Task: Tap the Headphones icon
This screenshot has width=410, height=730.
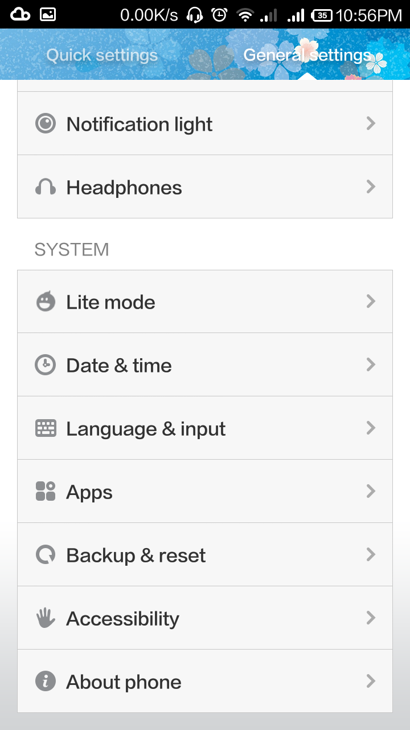Action: pos(46,187)
